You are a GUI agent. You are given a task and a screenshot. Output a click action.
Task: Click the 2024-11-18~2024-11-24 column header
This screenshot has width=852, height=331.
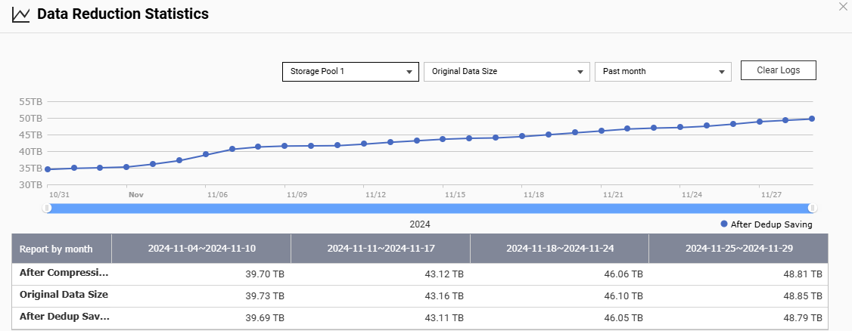coord(560,249)
